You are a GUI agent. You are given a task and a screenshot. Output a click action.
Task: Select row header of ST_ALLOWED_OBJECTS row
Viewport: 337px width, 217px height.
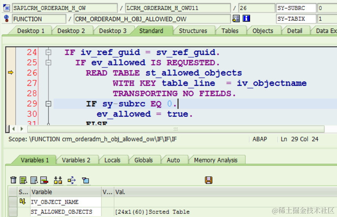pyautogui.click(x=13, y=212)
